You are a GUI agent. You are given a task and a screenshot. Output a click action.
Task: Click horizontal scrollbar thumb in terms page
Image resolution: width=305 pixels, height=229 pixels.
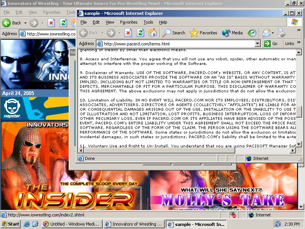coord(159,150)
